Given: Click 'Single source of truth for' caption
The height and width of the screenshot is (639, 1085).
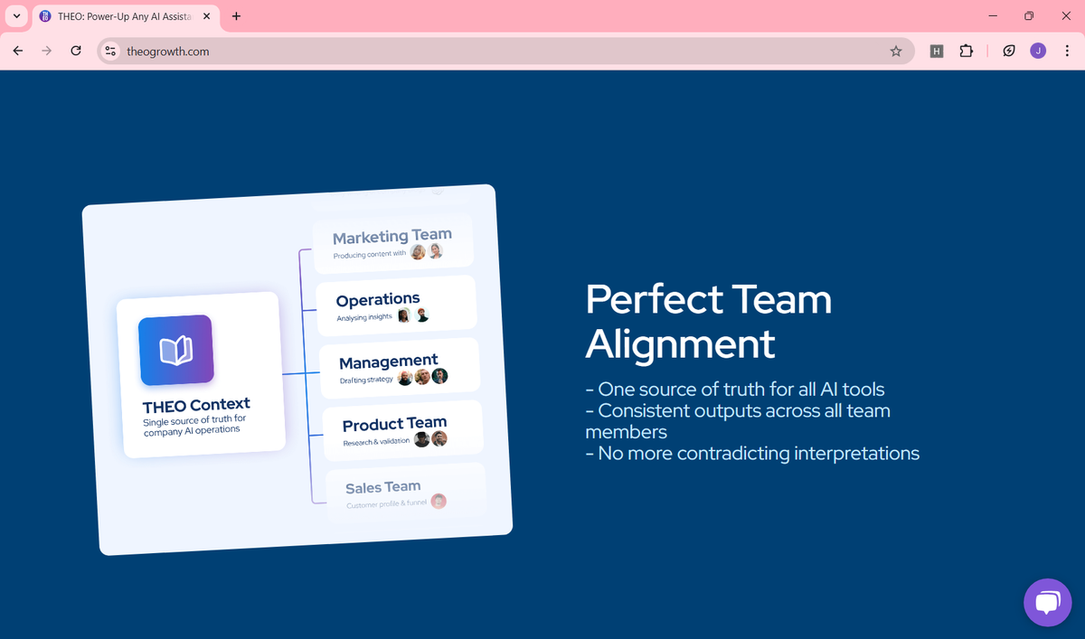Looking at the screenshot, I should [194, 420].
